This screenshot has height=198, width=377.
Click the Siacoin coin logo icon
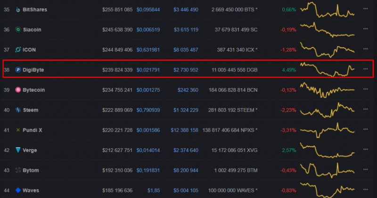pos(18,30)
